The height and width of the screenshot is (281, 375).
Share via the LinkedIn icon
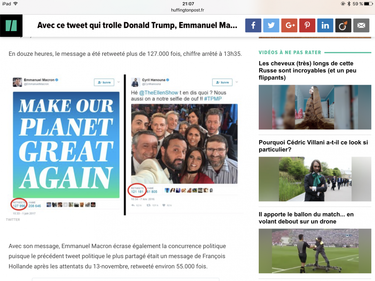[x=325, y=25]
